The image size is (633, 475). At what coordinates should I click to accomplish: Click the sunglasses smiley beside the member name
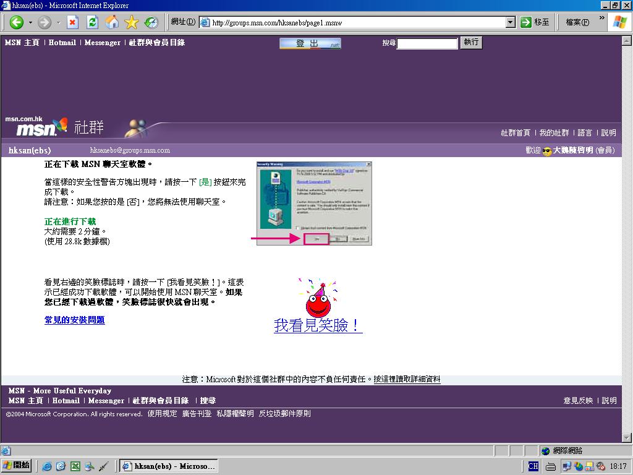tap(546, 151)
